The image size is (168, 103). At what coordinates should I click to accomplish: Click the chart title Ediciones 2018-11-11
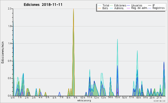(x=43, y=5)
